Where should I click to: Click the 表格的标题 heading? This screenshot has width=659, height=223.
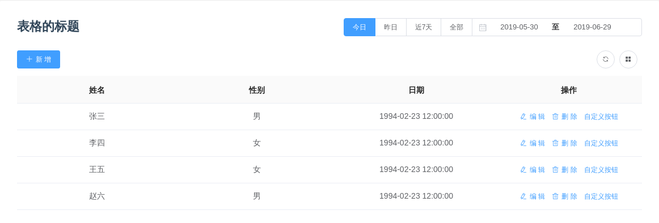click(48, 27)
